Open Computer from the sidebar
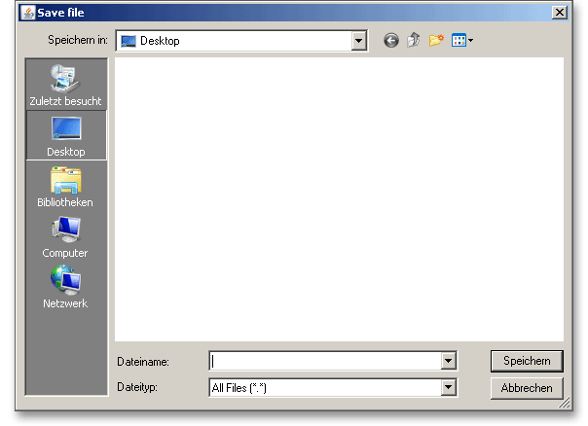 point(65,236)
